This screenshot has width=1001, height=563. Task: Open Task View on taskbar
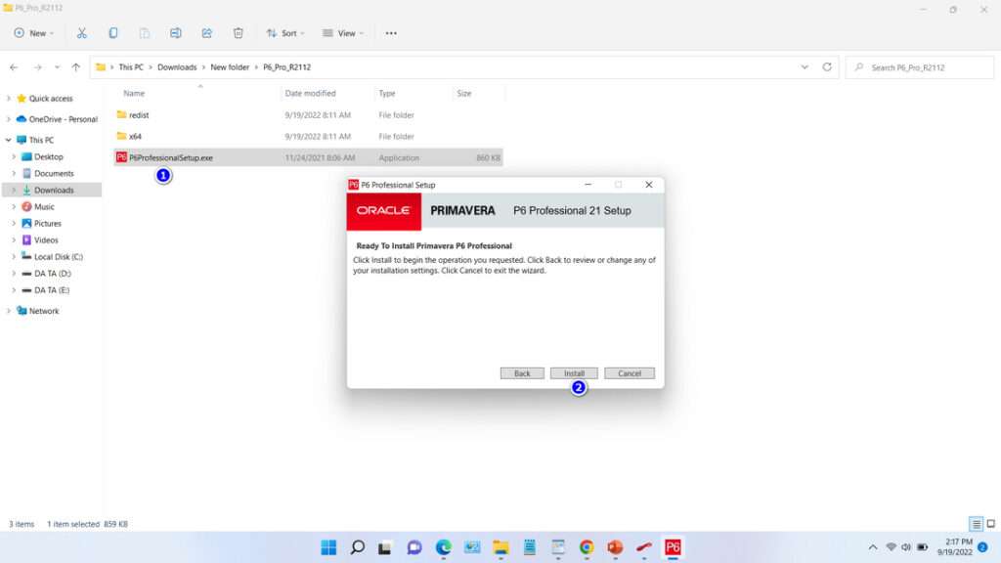click(x=385, y=547)
